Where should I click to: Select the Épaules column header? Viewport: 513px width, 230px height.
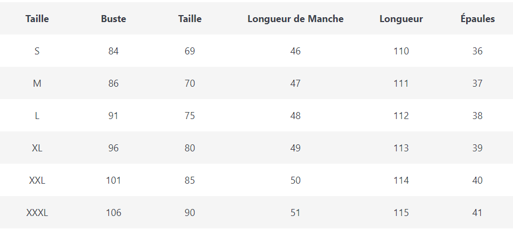pos(477,19)
